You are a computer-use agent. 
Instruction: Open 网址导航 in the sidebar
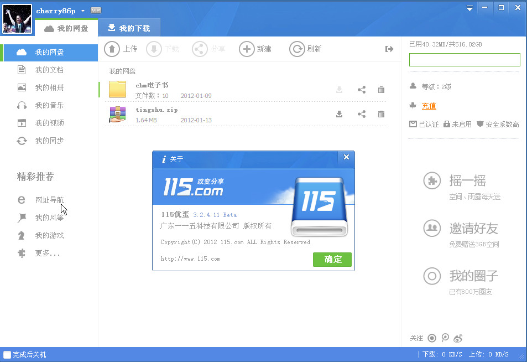pos(49,200)
